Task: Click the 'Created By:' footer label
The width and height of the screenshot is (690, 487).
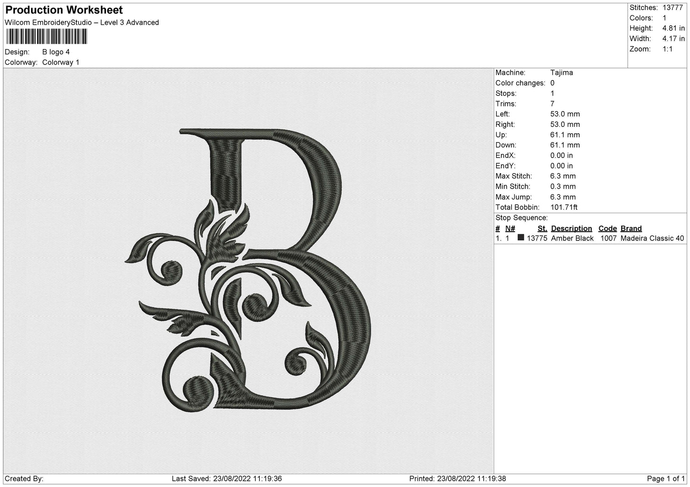Action: [x=24, y=479]
